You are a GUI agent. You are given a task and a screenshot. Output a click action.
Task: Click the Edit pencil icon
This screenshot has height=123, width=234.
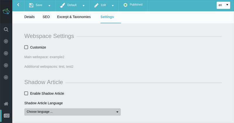pos(96,5)
